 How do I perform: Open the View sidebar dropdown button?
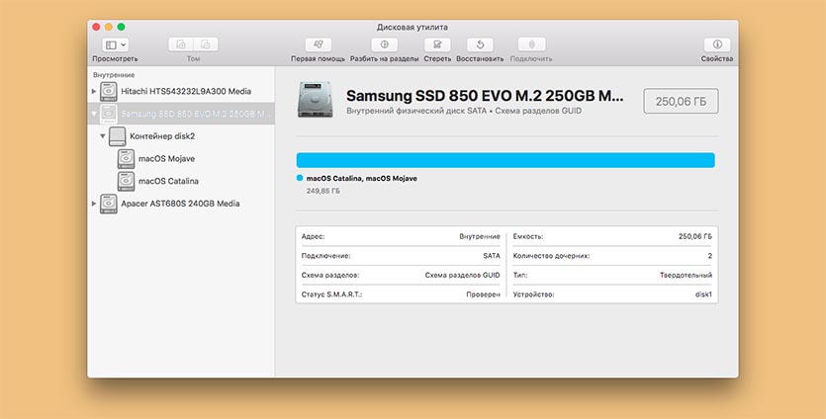(116, 44)
